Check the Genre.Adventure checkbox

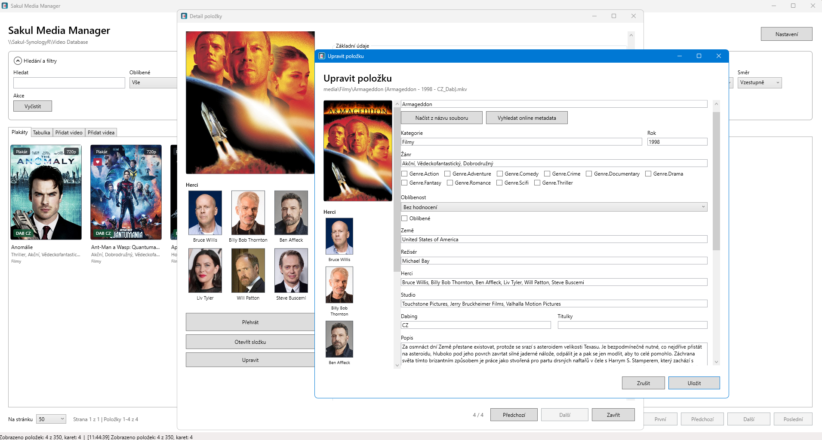447,174
